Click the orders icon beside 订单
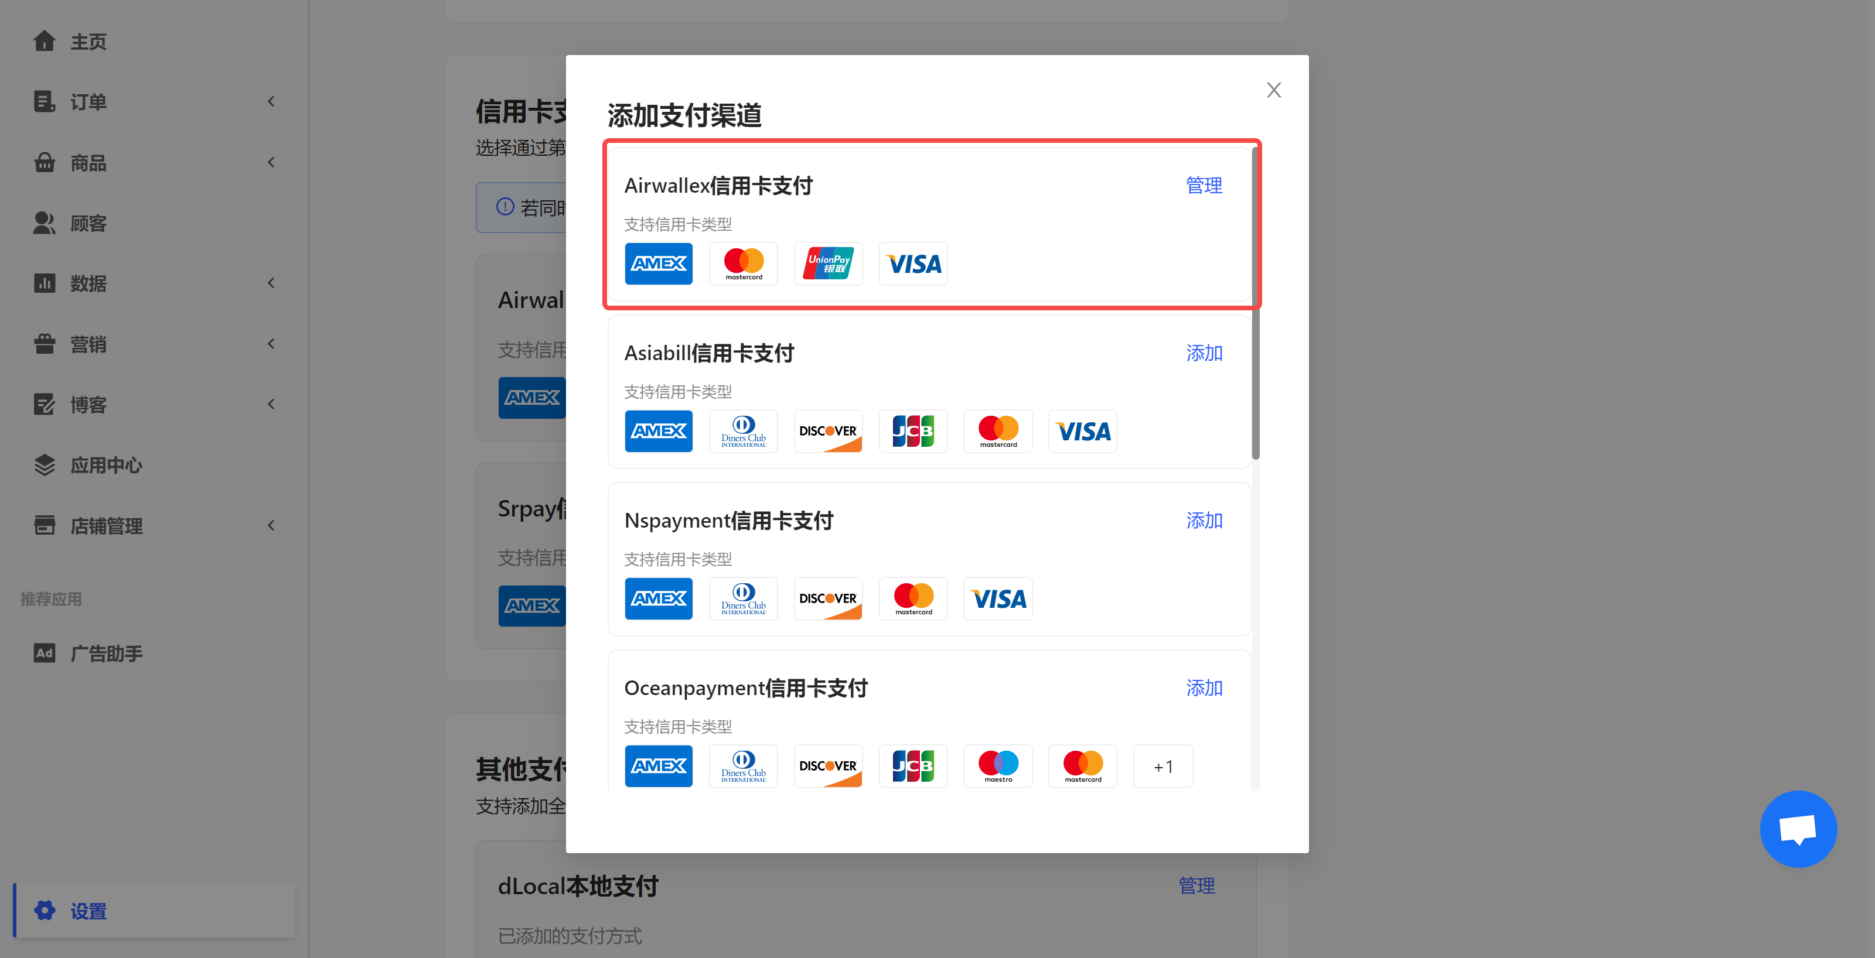1875x958 pixels. pos(45,102)
